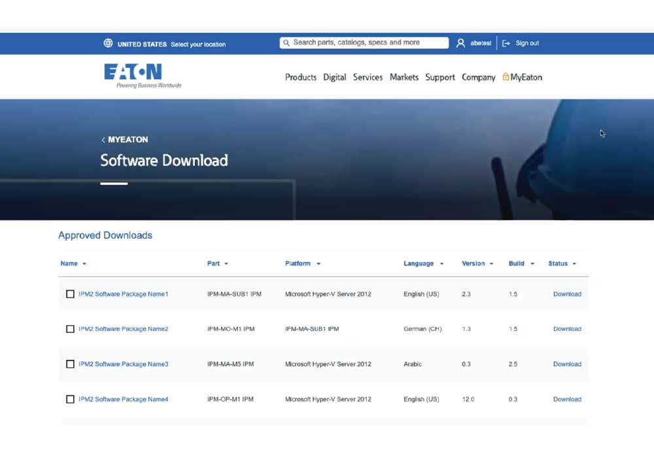
Task: Click in the search parts input field
Action: (x=364, y=43)
